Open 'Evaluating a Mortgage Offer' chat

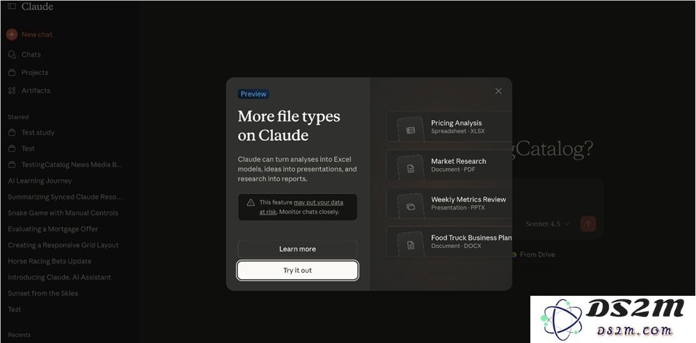click(53, 229)
